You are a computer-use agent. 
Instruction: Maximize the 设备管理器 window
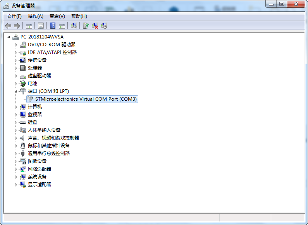point(282,4)
